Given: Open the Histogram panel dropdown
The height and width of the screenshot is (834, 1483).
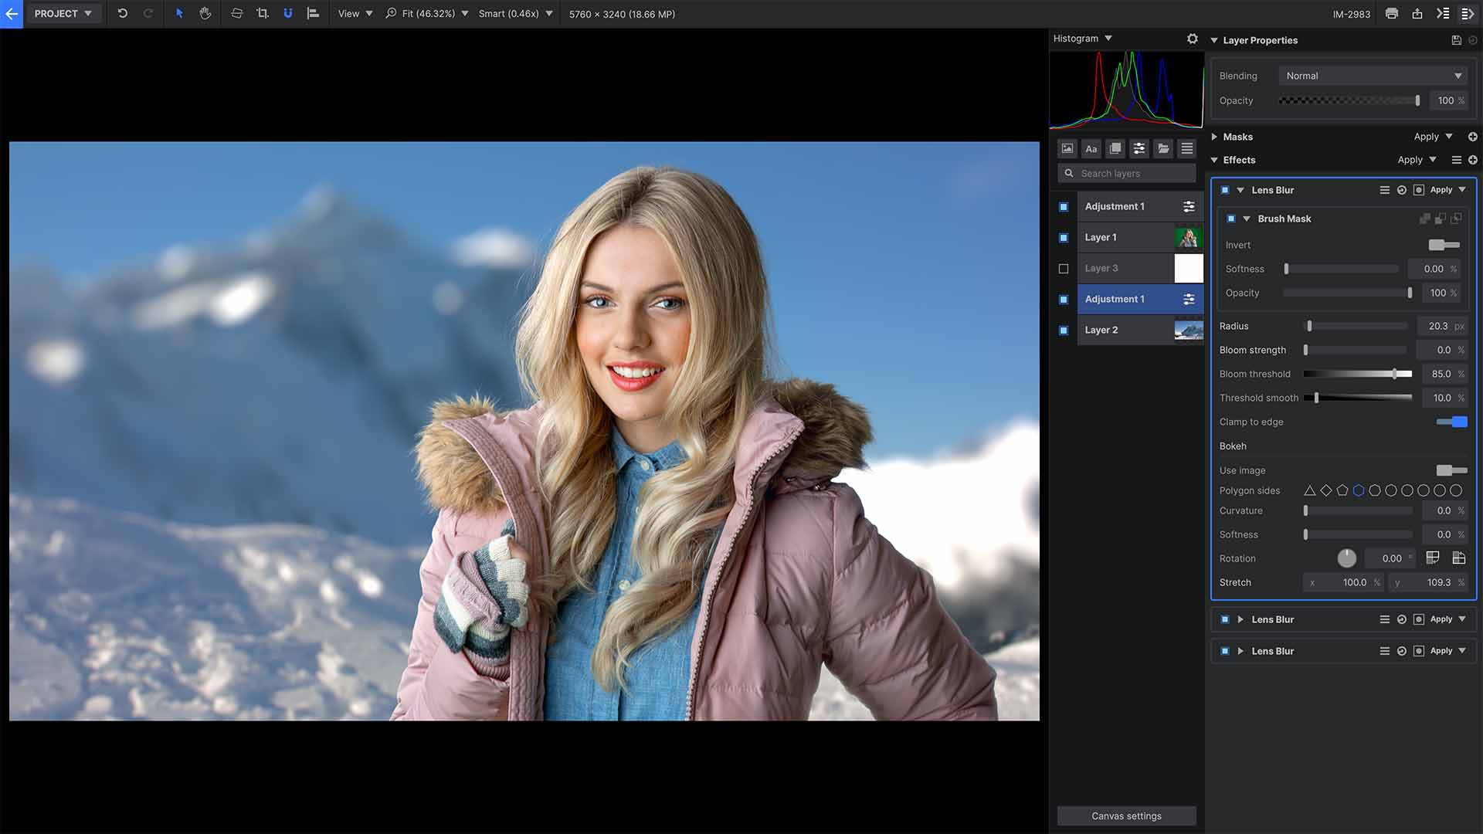Looking at the screenshot, I should [x=1082, y=39].
